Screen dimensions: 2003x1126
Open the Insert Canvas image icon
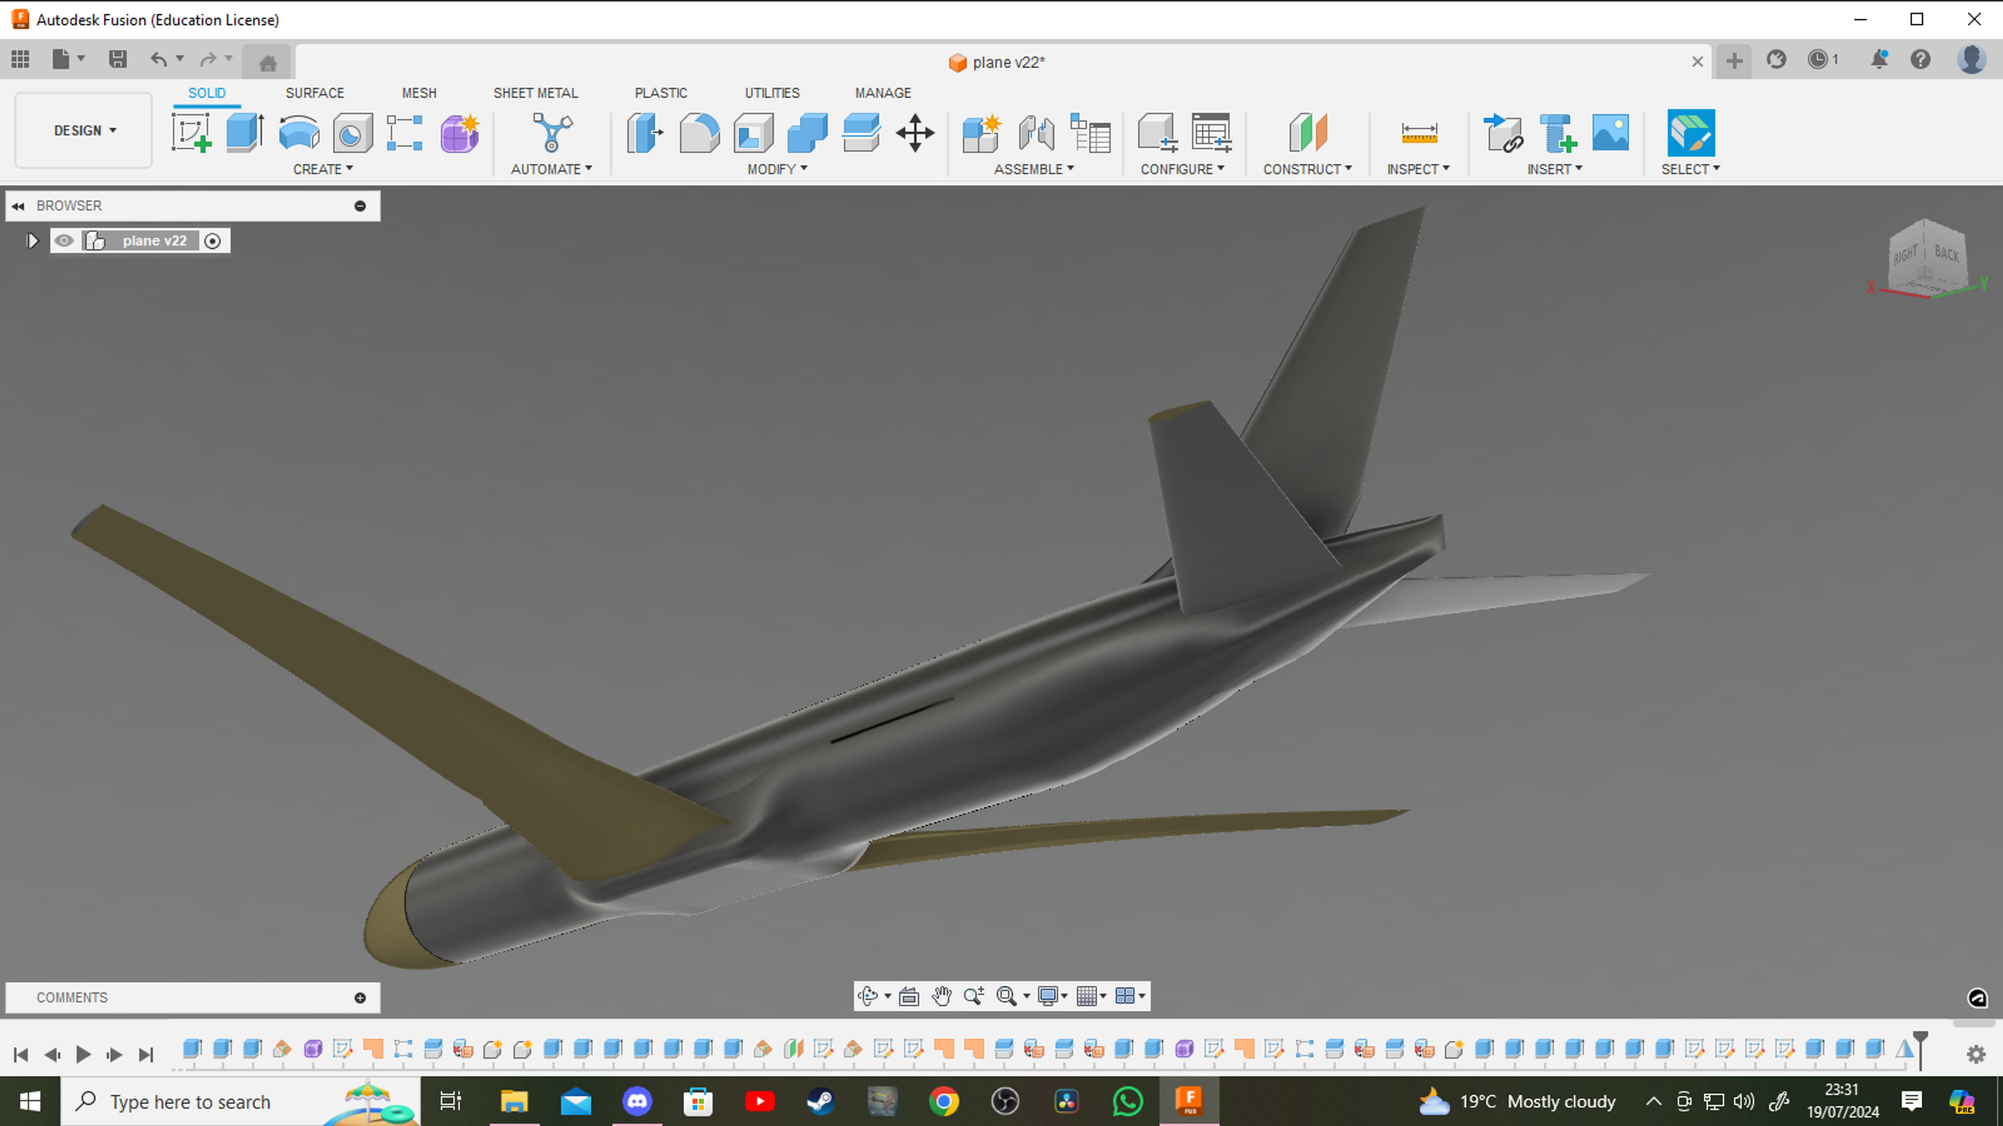(1610, 133)
